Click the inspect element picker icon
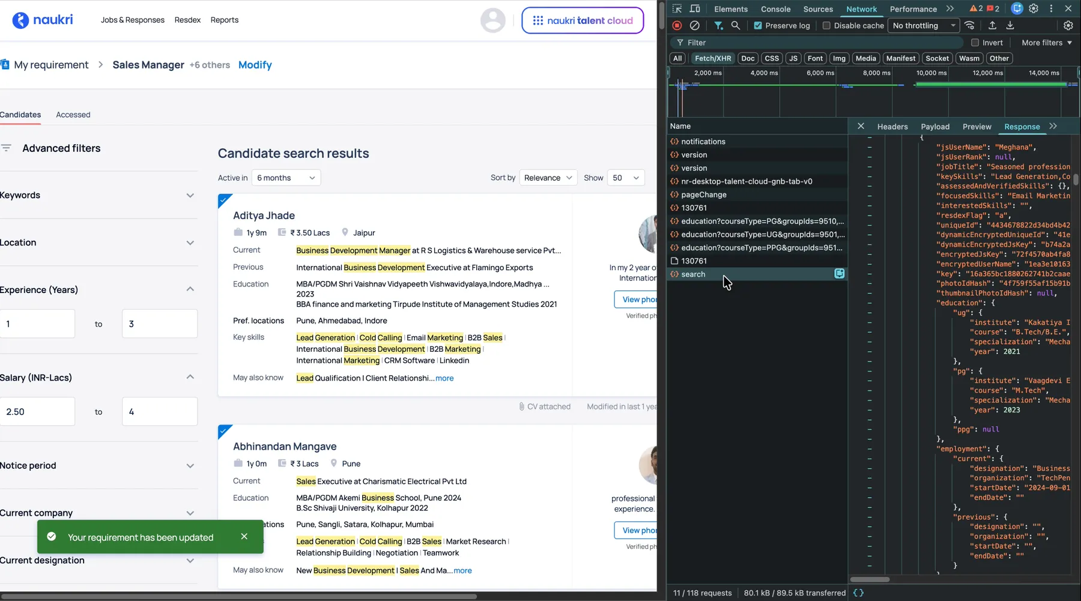1081x601 pixels. (677, 8)
